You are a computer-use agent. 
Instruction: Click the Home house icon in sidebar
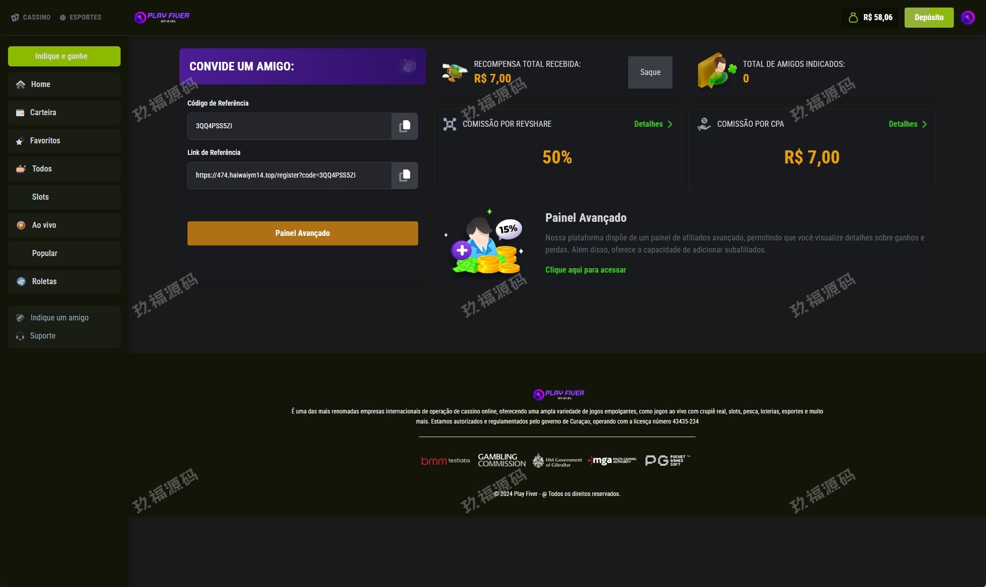(21, 85)
